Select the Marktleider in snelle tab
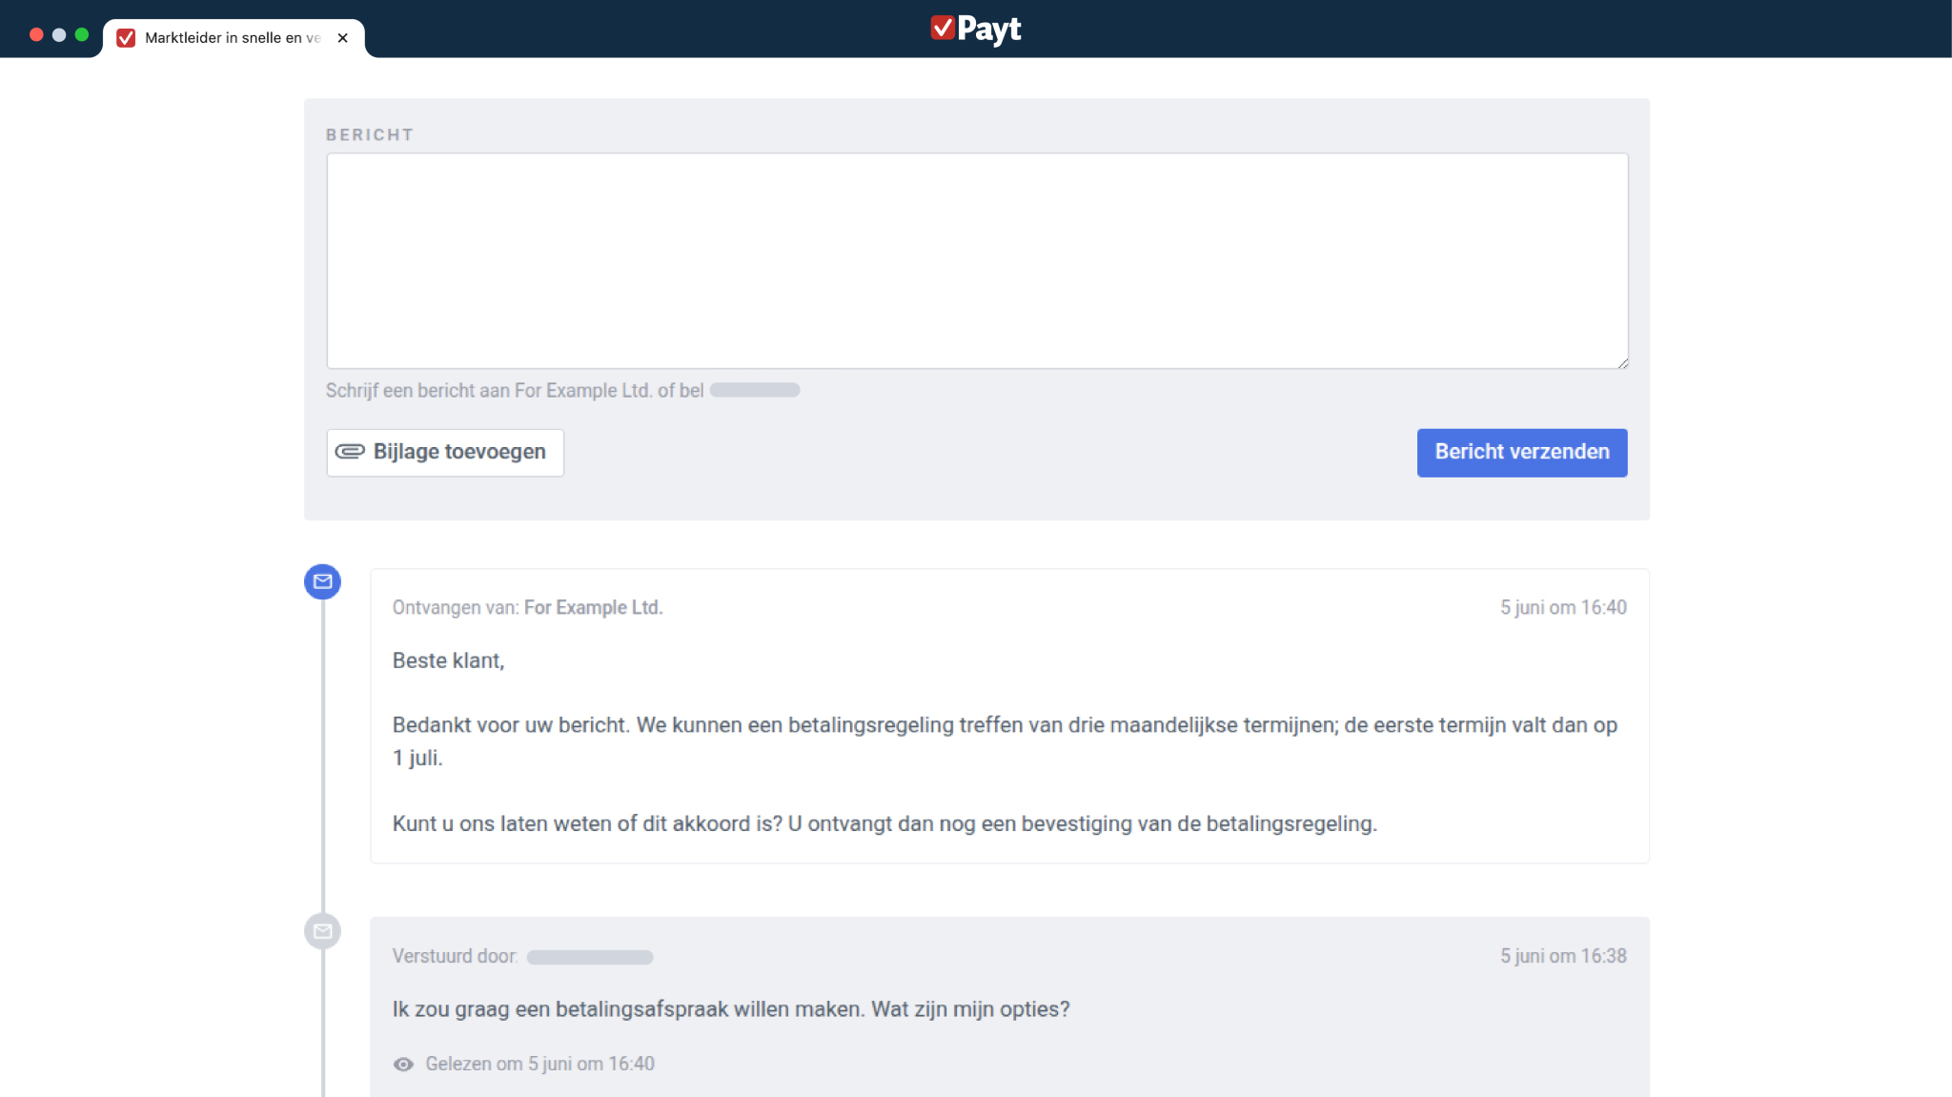 pyautogui.click(x=232, y=38)
